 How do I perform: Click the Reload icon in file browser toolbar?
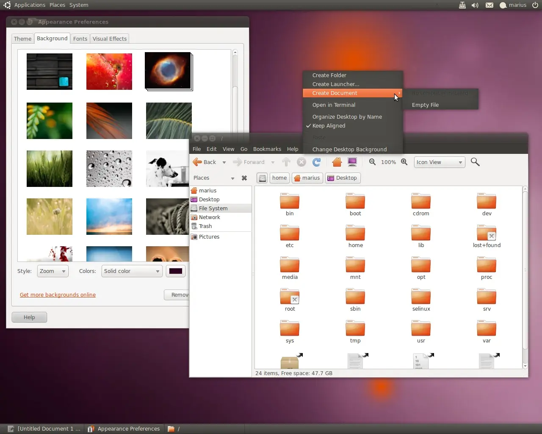click(316, 162)
